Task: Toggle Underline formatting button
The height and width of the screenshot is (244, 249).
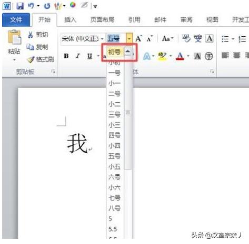Action: tap(89, 56)
